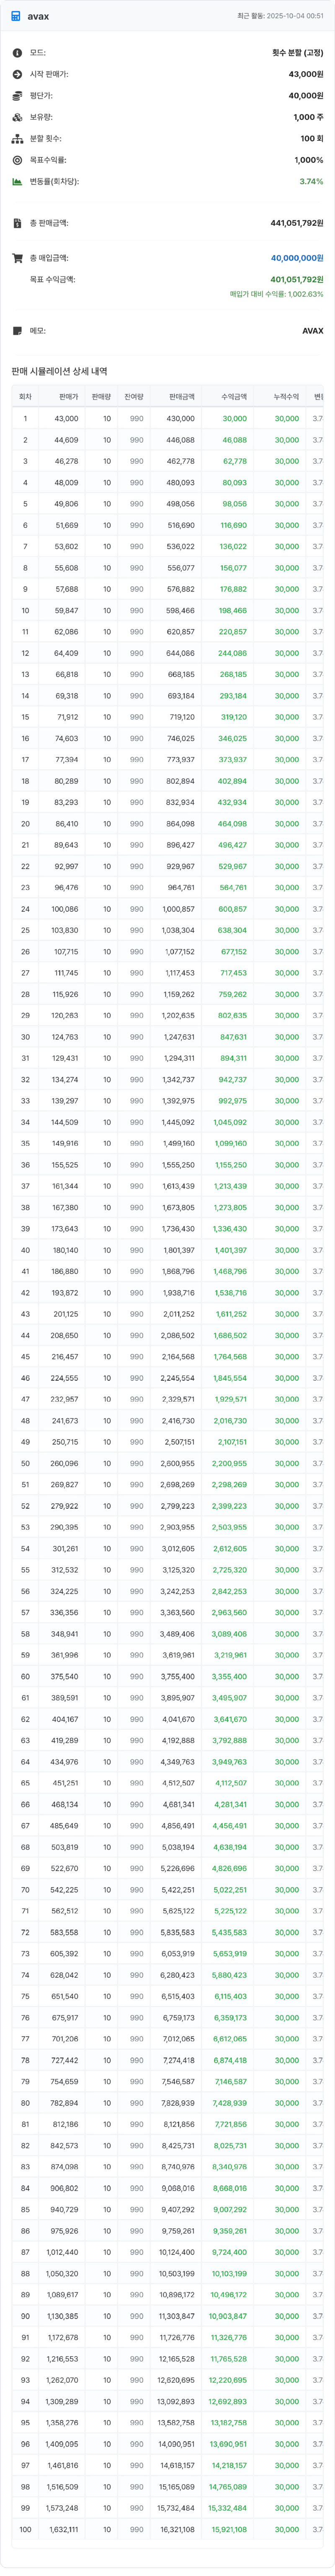
Task: Click the 누적수익 column header
Action: coord(286,397)
